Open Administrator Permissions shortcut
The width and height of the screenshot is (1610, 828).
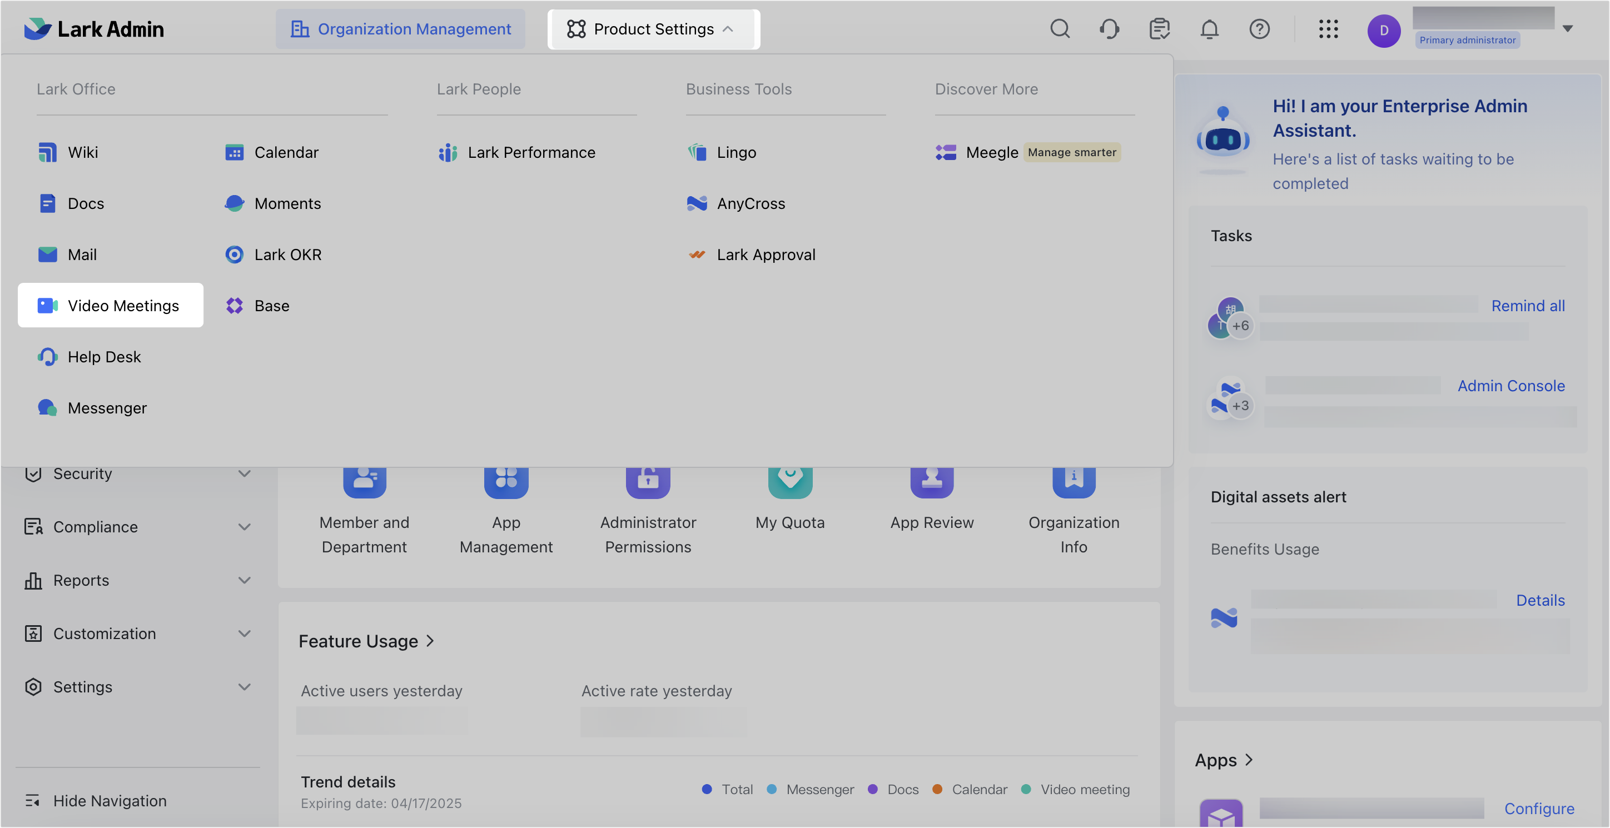(648, 511)
